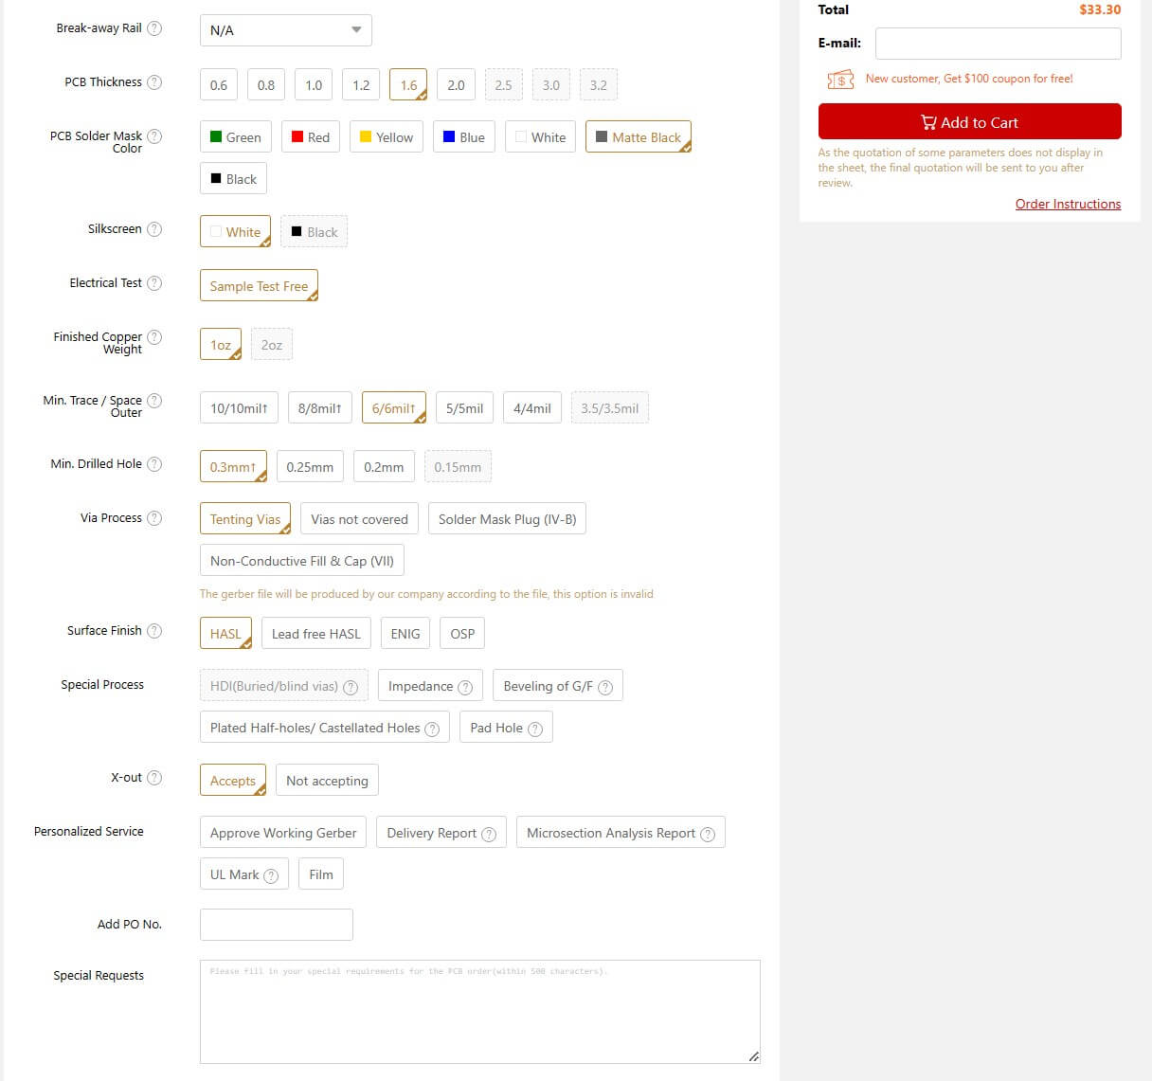
Task: Open the Order Instructions link
Action: 1068,204
